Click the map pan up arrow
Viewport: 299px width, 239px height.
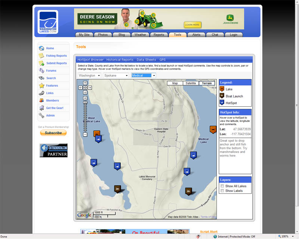click(x=85, y=83)
